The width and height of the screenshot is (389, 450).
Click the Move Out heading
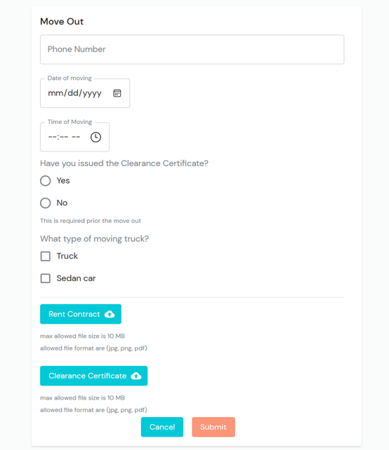tap(62, 22)
